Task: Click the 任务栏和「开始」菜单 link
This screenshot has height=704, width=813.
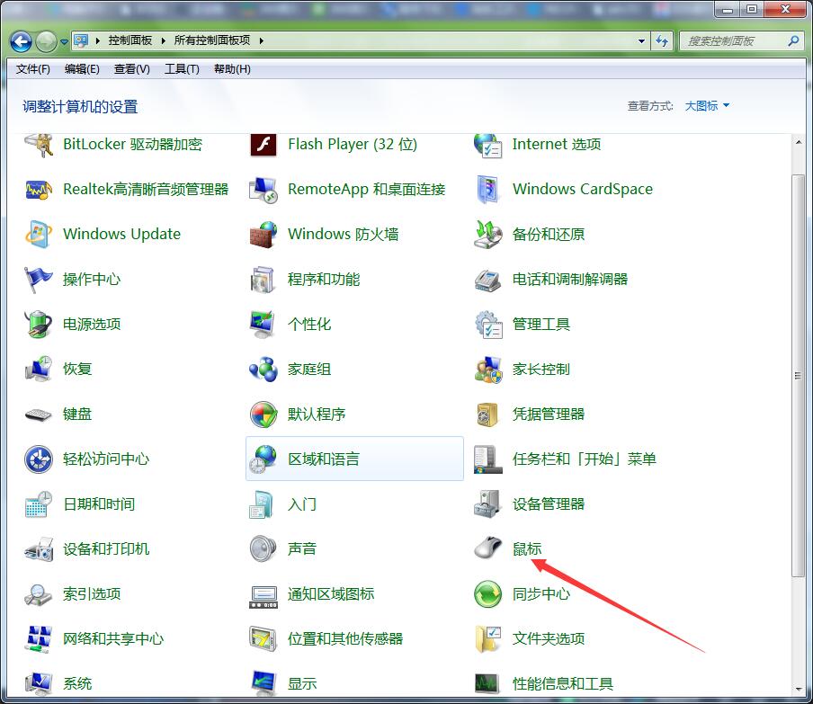Action: pyautogui.click(x=585, y=459)
